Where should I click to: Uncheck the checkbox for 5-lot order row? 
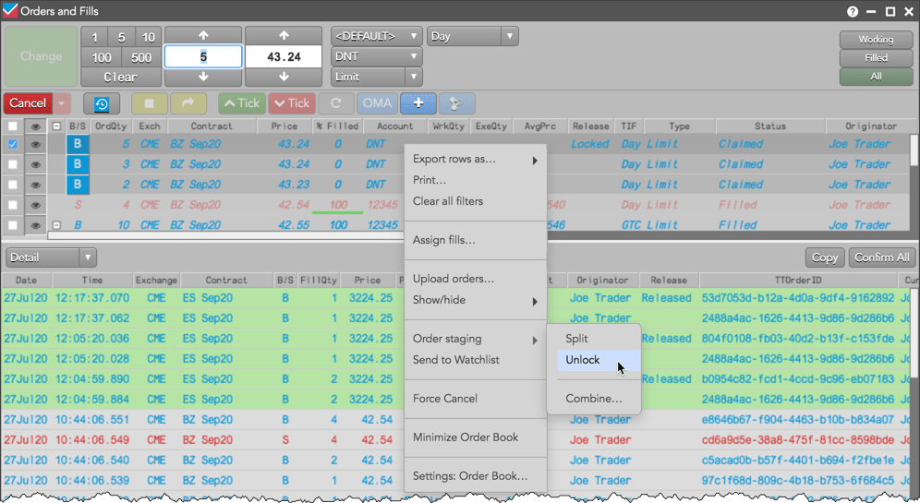12,144
